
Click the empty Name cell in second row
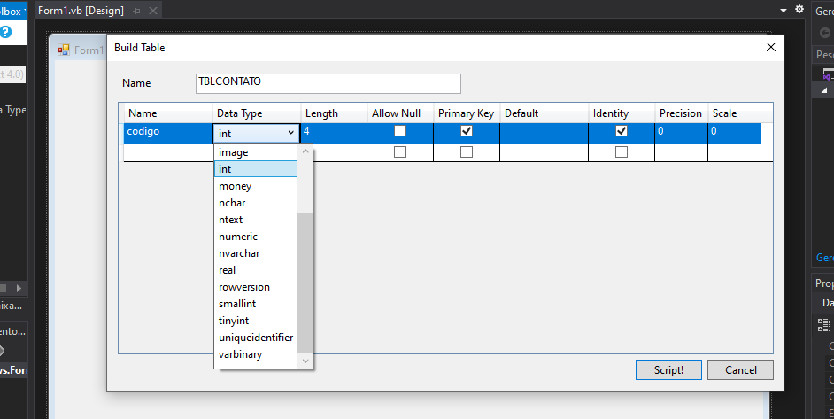(168, 152)
